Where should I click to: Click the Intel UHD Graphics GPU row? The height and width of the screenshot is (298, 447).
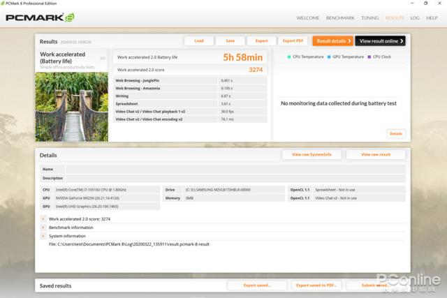click(100, 207)
